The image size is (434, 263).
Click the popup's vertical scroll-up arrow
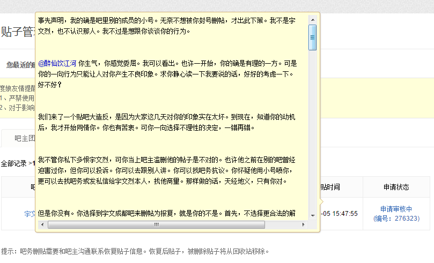(313, 20)
